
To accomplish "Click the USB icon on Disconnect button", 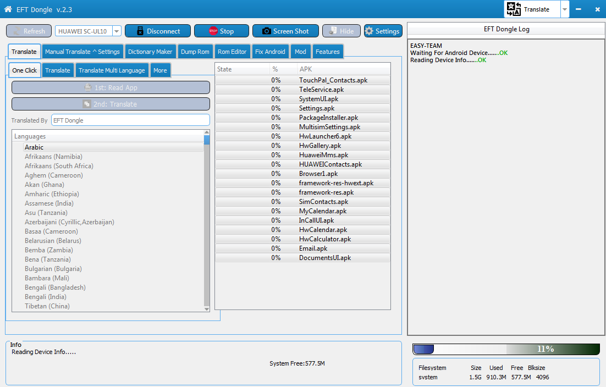I will click(x=140, y=31).
